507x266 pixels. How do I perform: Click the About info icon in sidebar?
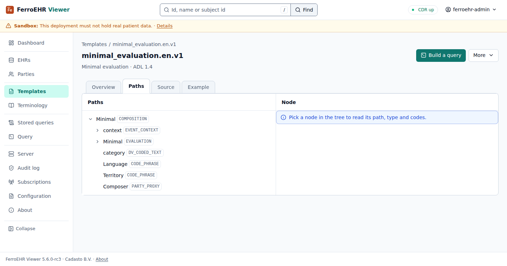[11, 210]
